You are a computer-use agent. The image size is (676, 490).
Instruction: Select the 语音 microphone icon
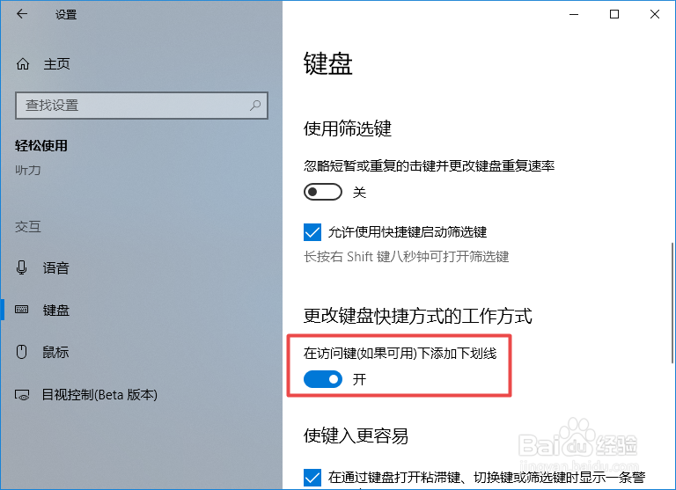[21, 267]
